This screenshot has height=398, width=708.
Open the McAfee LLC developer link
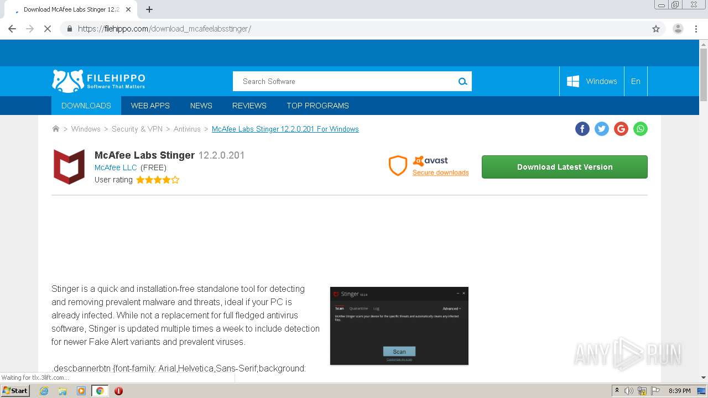[116, 167]
